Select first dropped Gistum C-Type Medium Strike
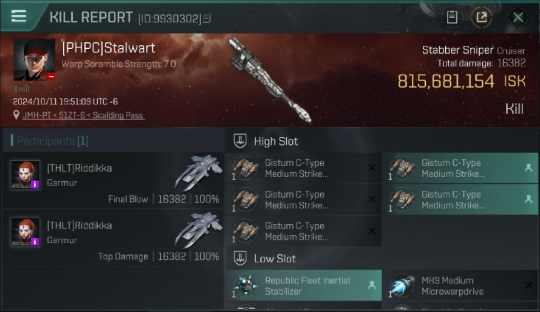Viewport: 540px width, 312px height. pos(461,168)
